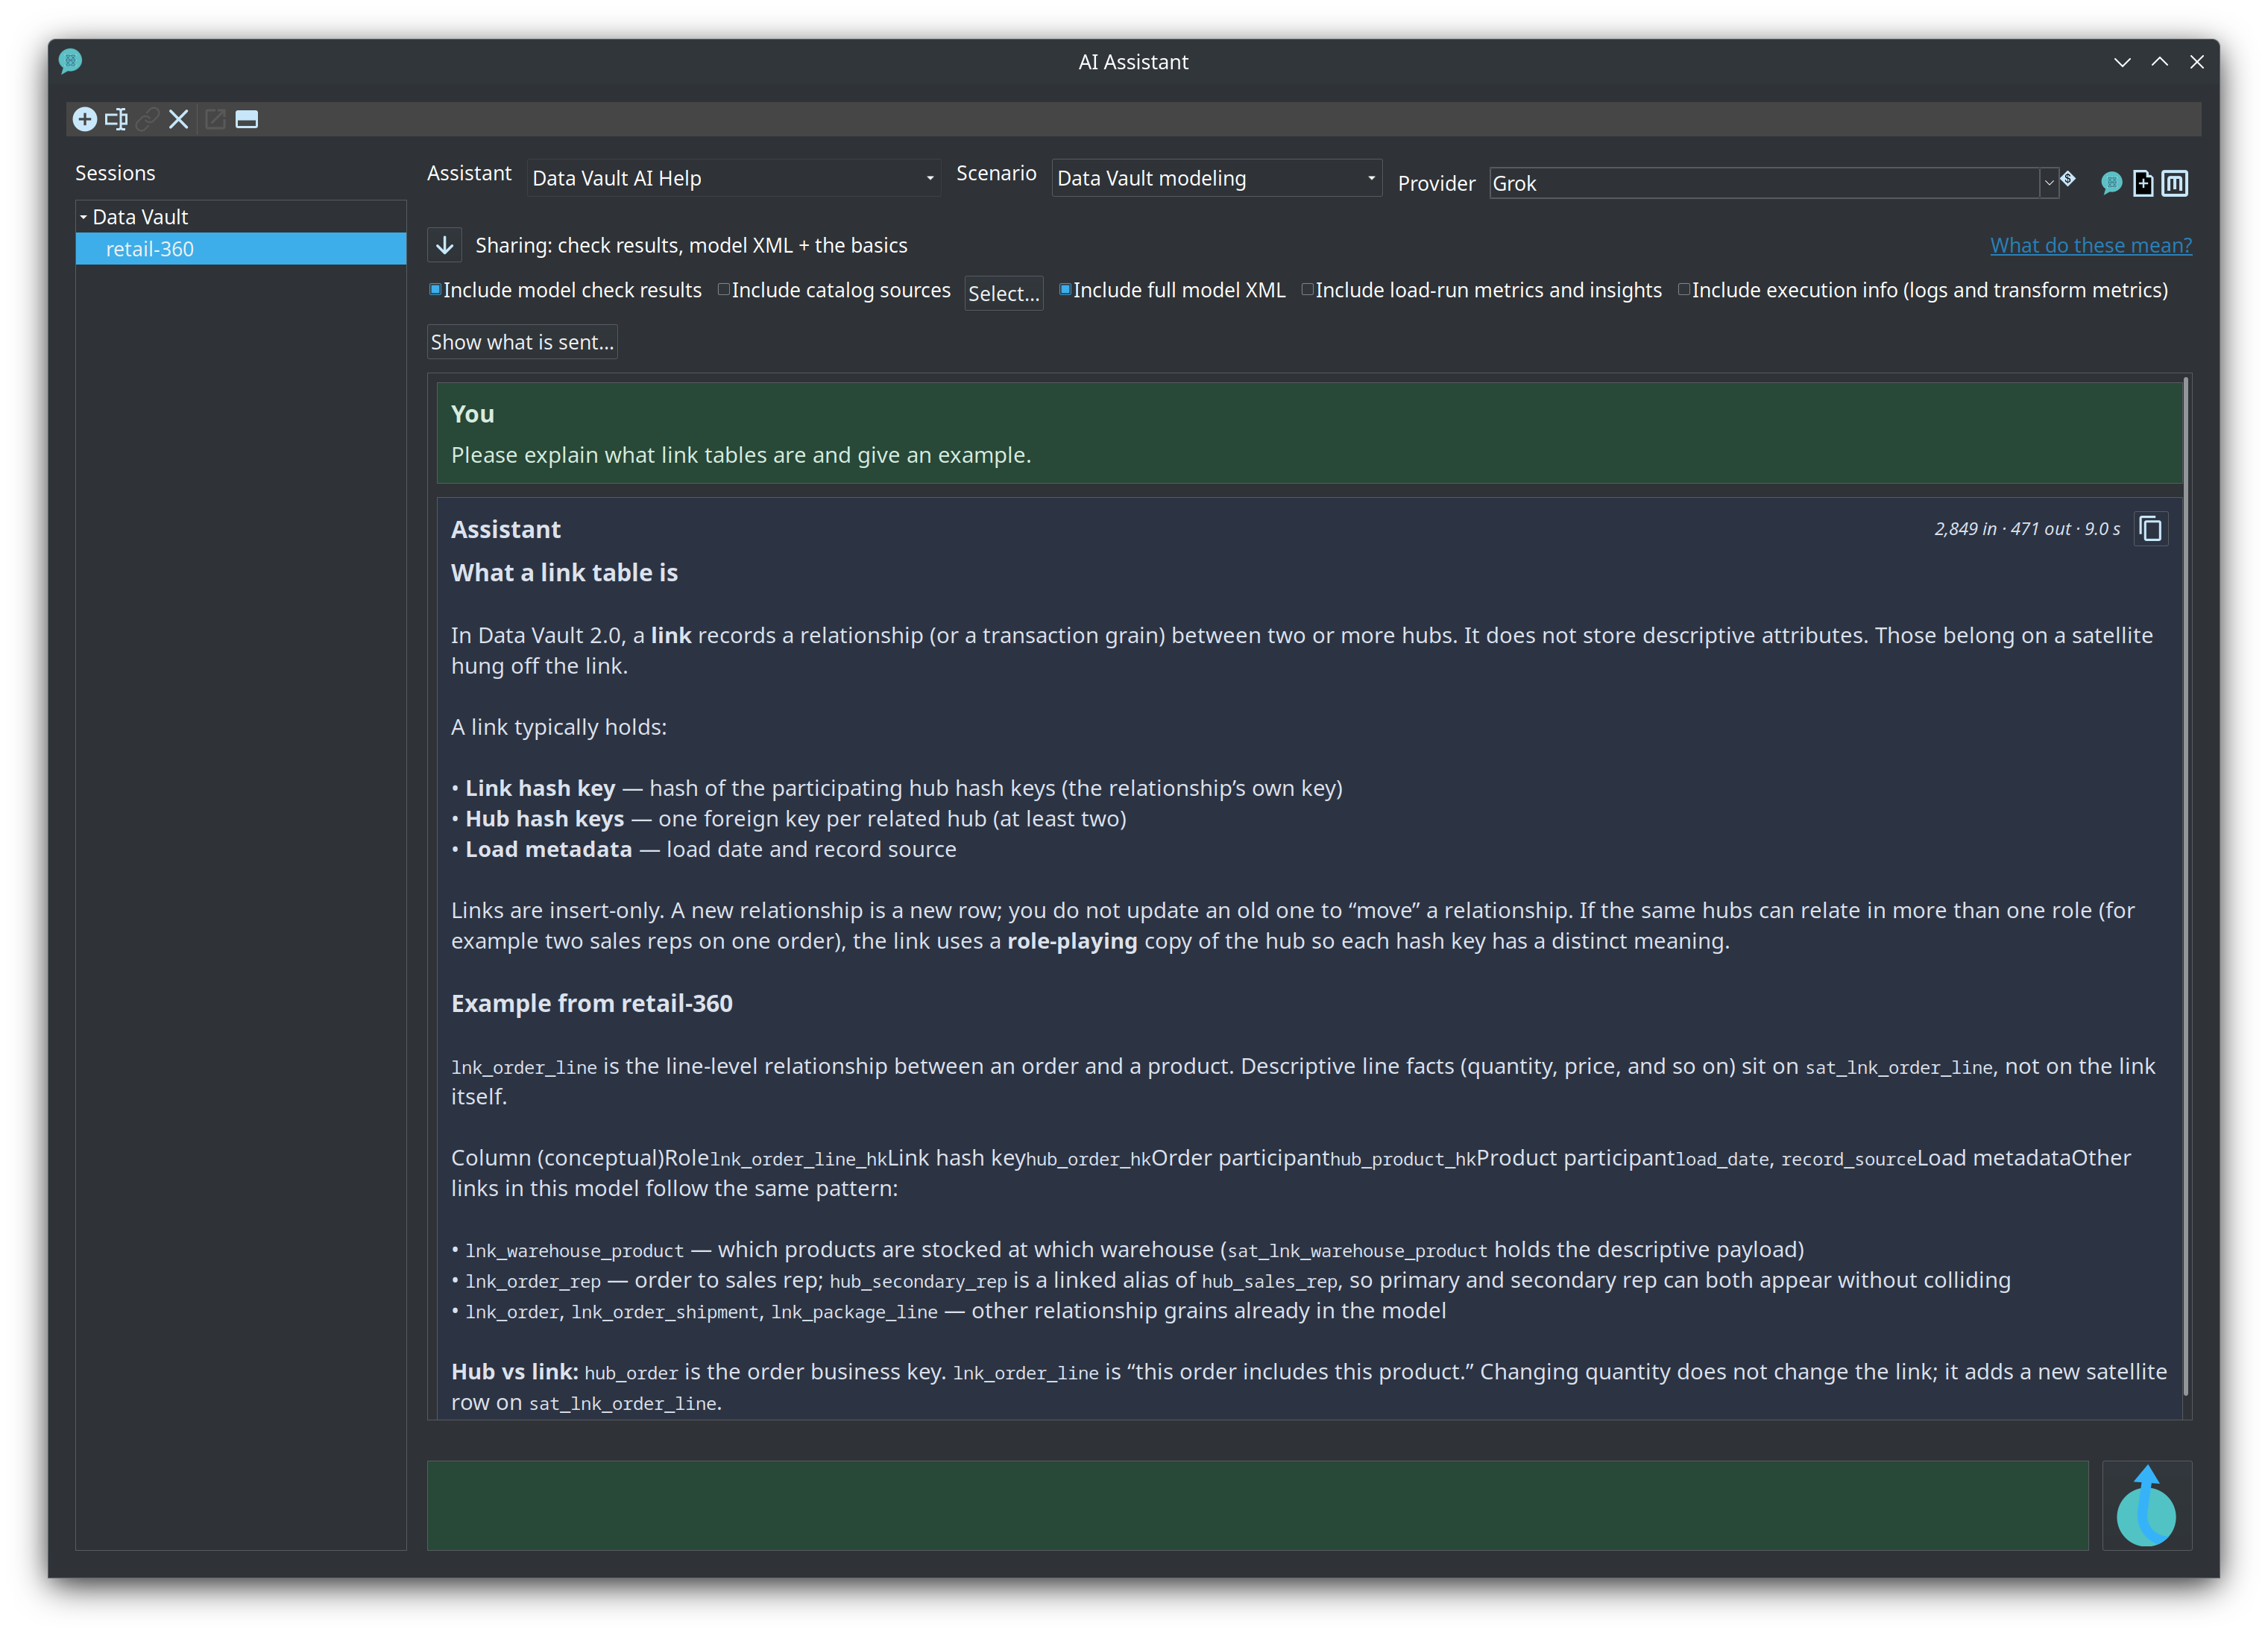Select the retail-360 session

pyautogui.click(x=241, y=249)
